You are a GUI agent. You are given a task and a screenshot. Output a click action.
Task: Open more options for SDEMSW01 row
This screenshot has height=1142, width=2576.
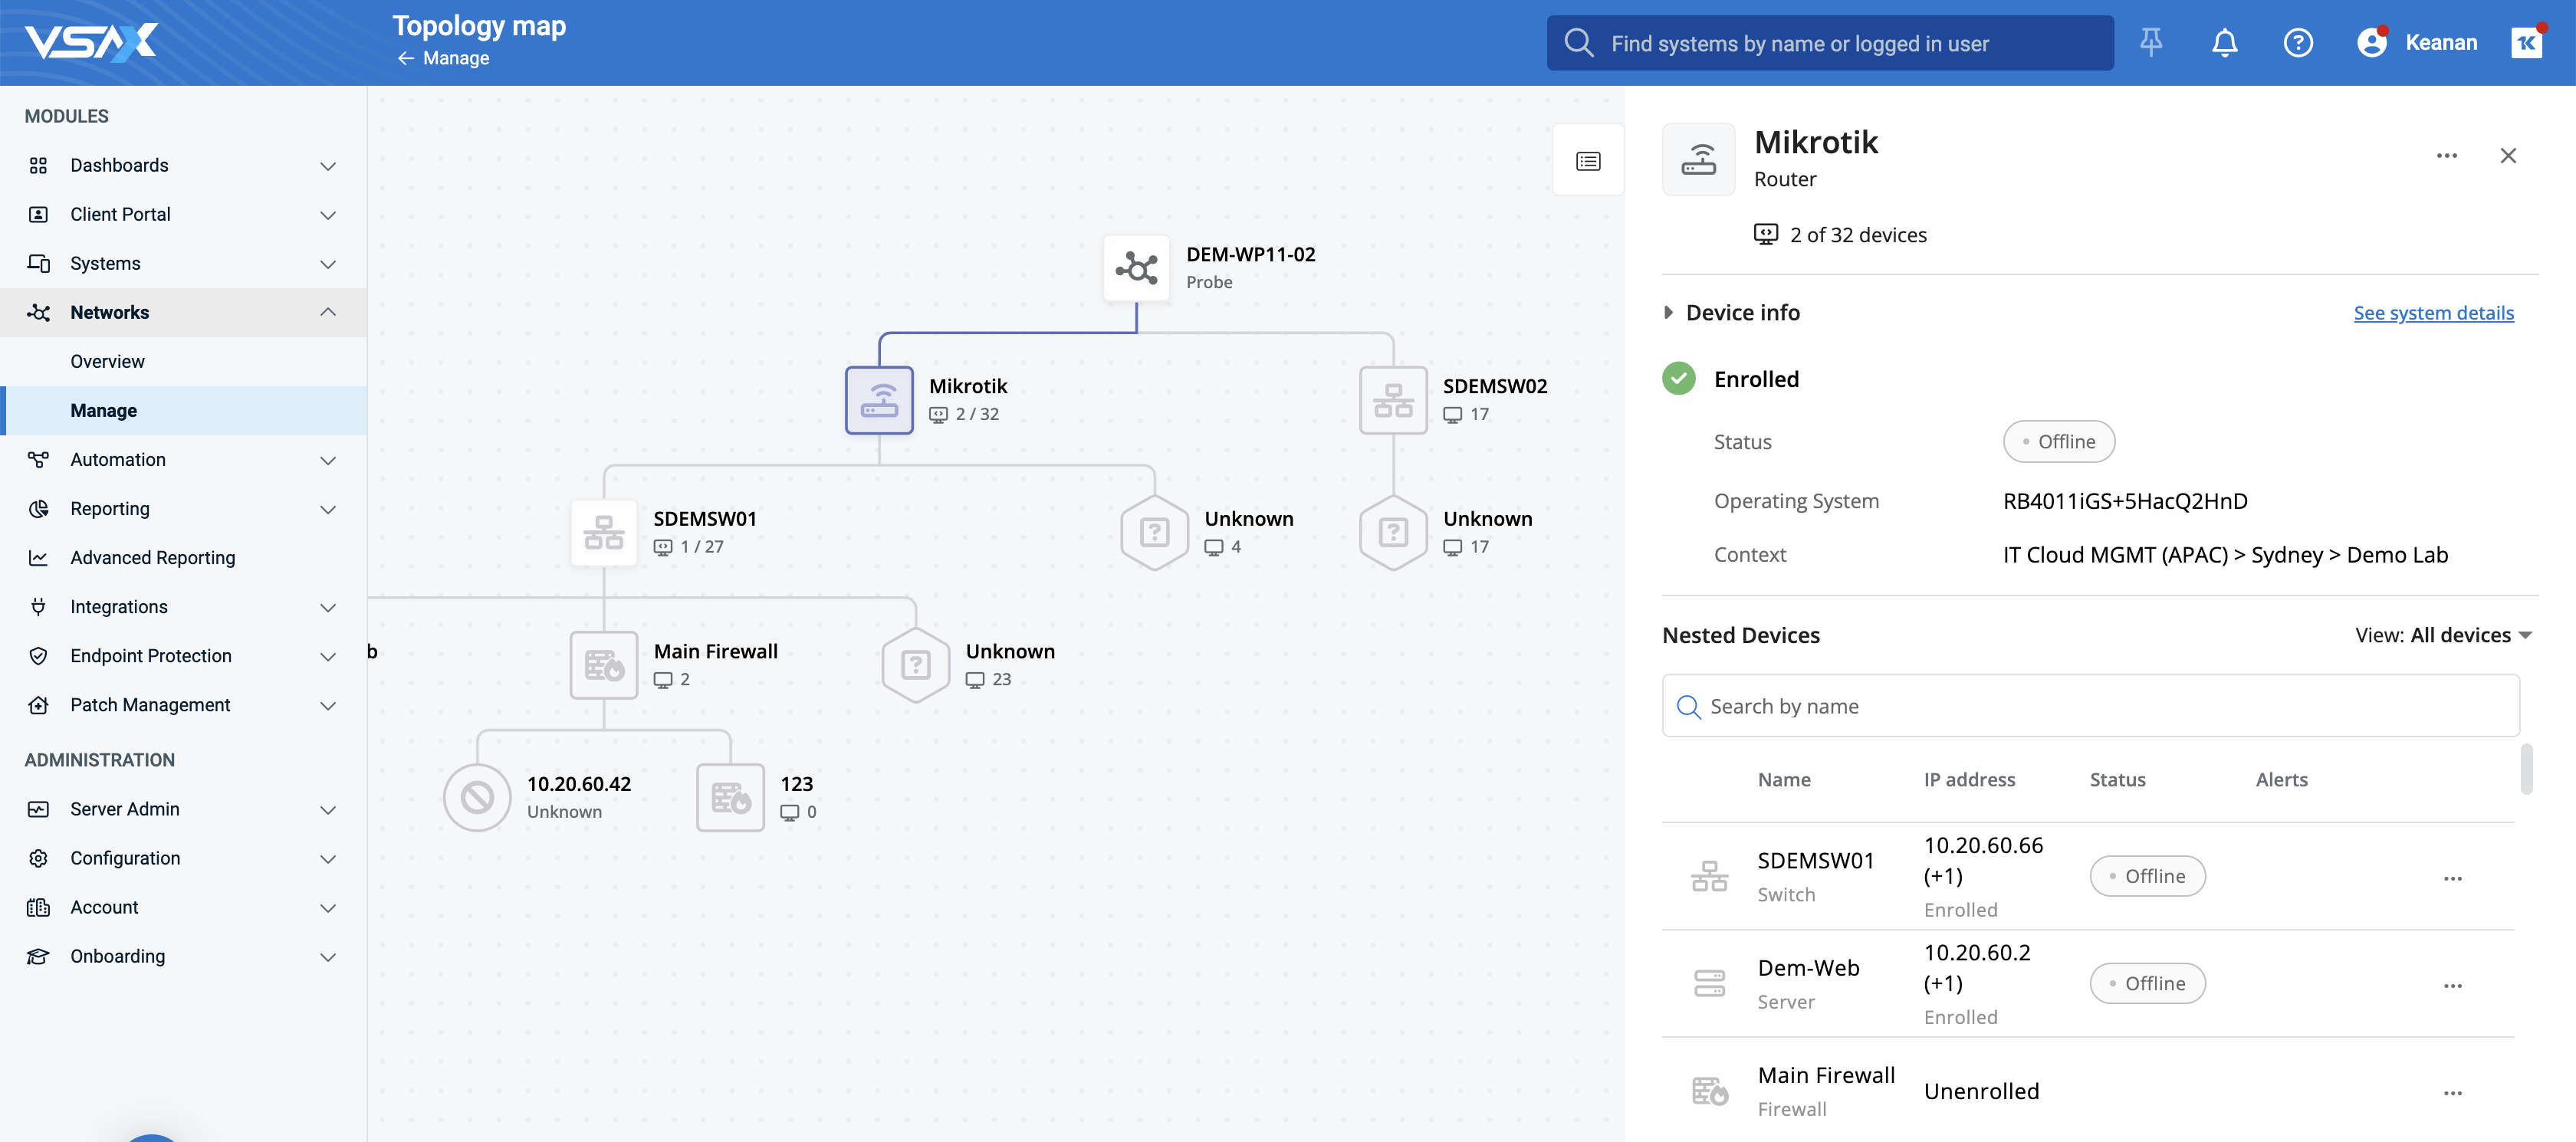pos(2452,878)
